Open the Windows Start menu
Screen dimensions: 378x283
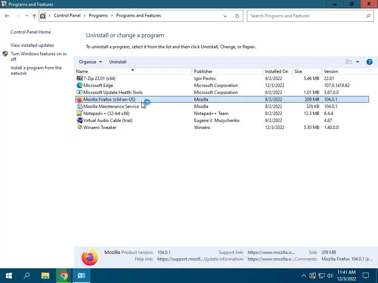[9, 276]
